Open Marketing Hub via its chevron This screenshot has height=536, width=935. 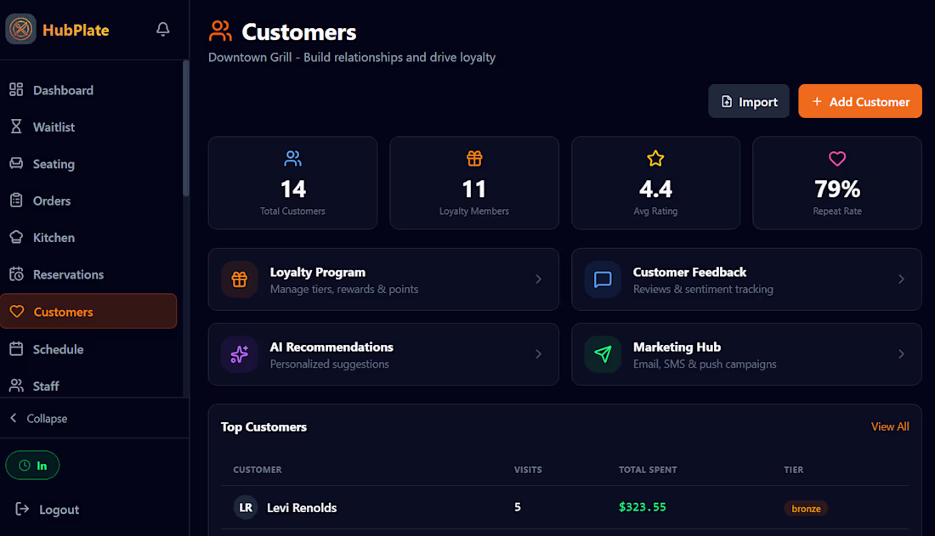pyautogui.click(x=901, y=354)
